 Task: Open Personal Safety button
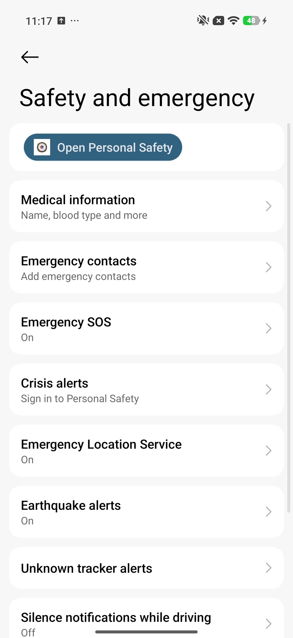[103, 147]
